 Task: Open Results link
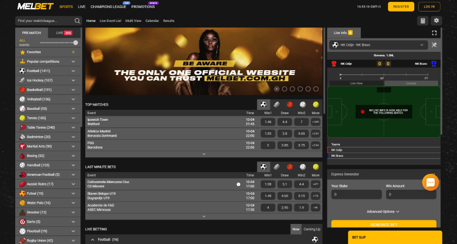point(169,21)
